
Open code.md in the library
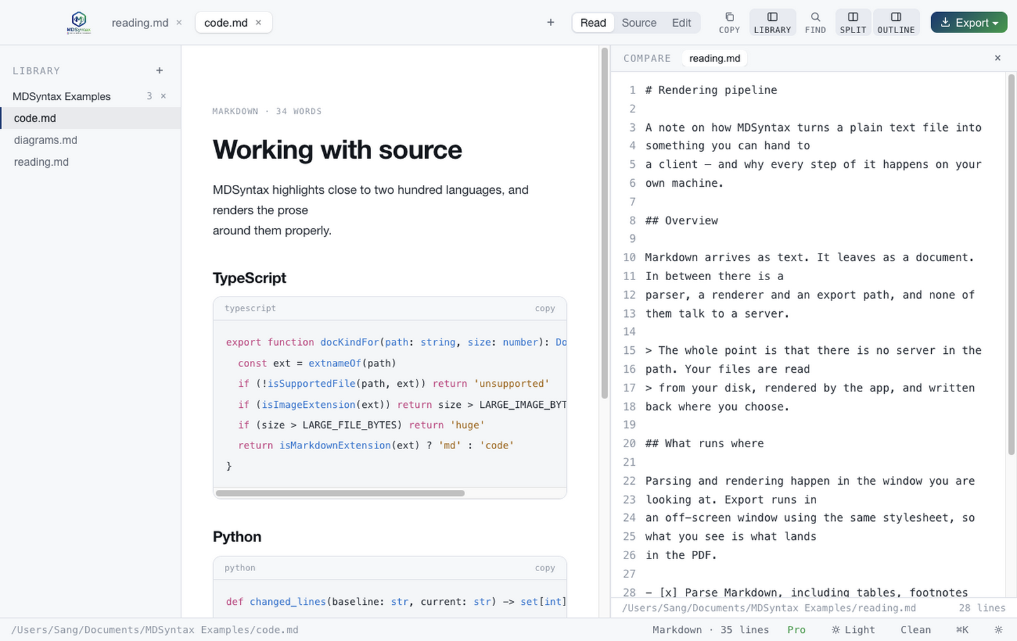[90, 118]
